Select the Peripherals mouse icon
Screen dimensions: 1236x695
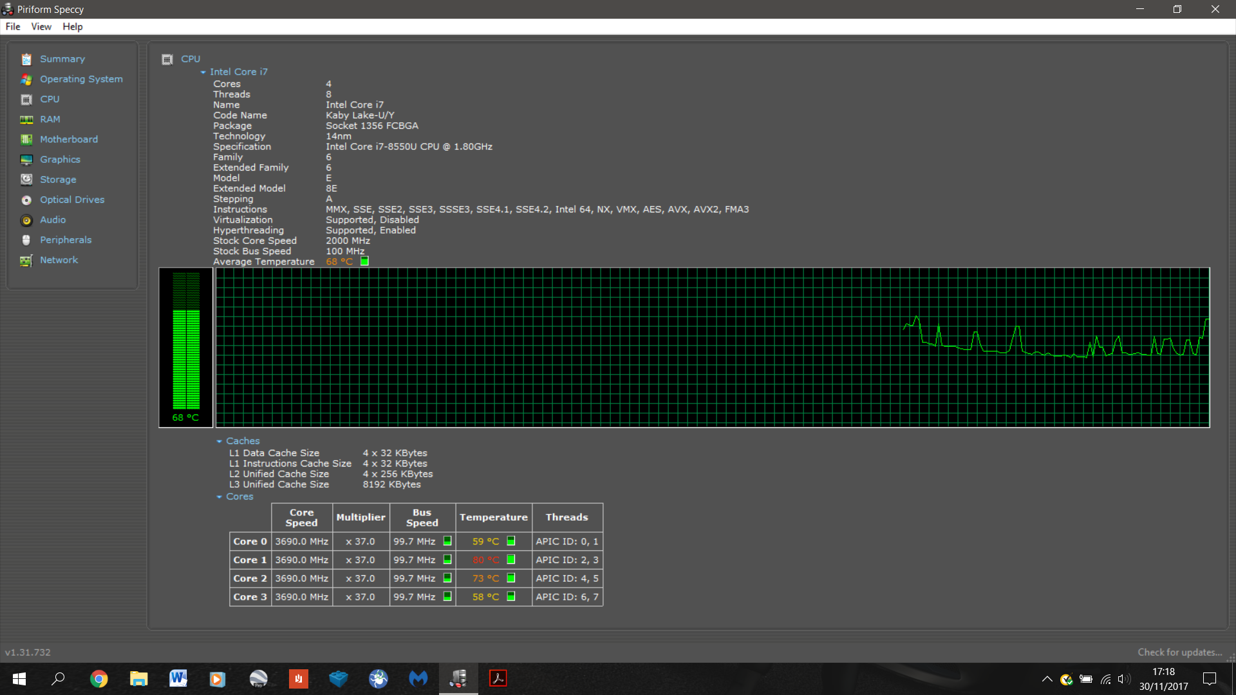click(26, 240)
